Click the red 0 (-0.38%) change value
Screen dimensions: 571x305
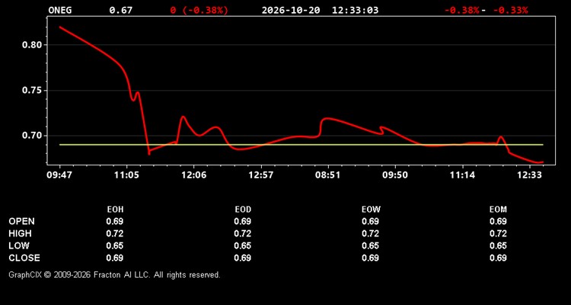click(199, 10)
